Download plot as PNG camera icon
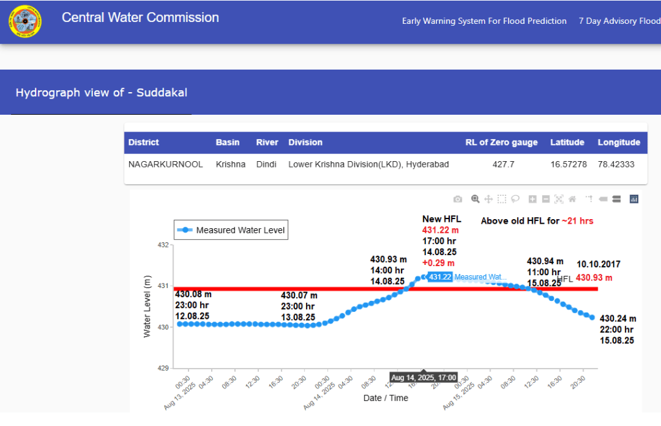Image resolution: width=661 pixels, height=426 pixels. (x=457, y=199)
